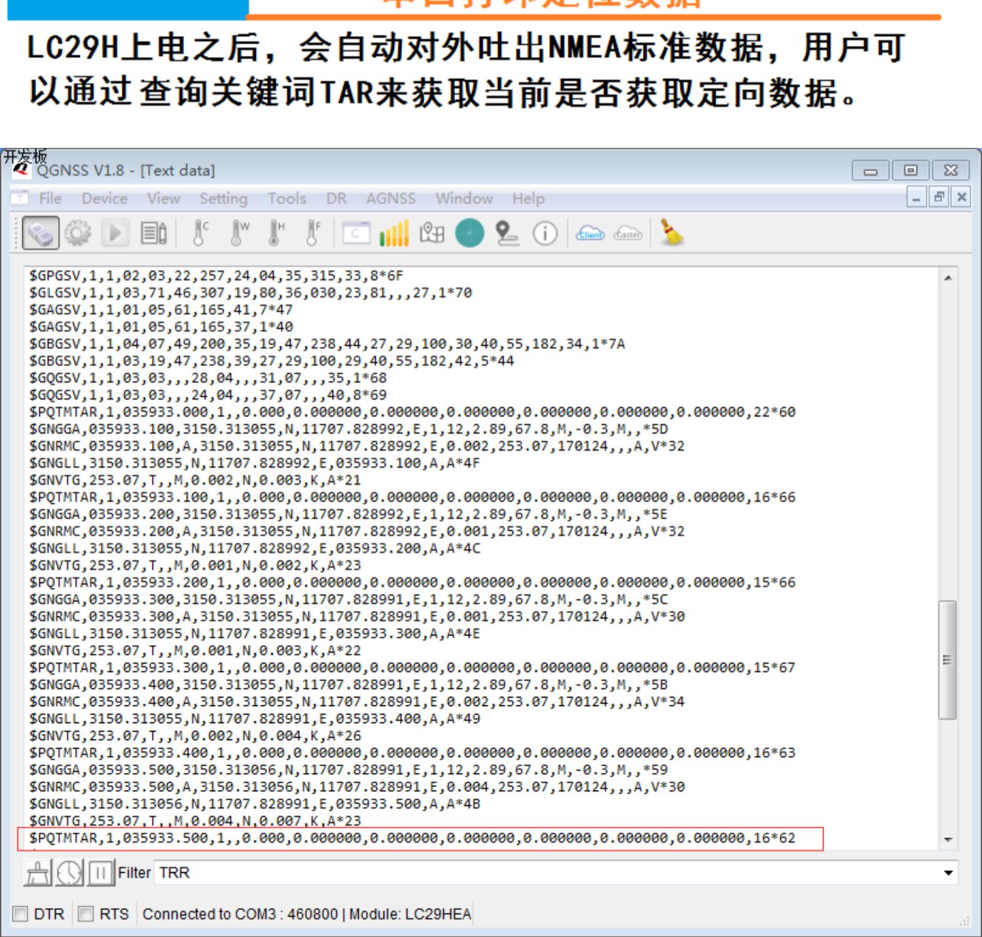The image size is (982, 937).
Task: Select the $GNVTG line ending A*21
Action: 194,480
